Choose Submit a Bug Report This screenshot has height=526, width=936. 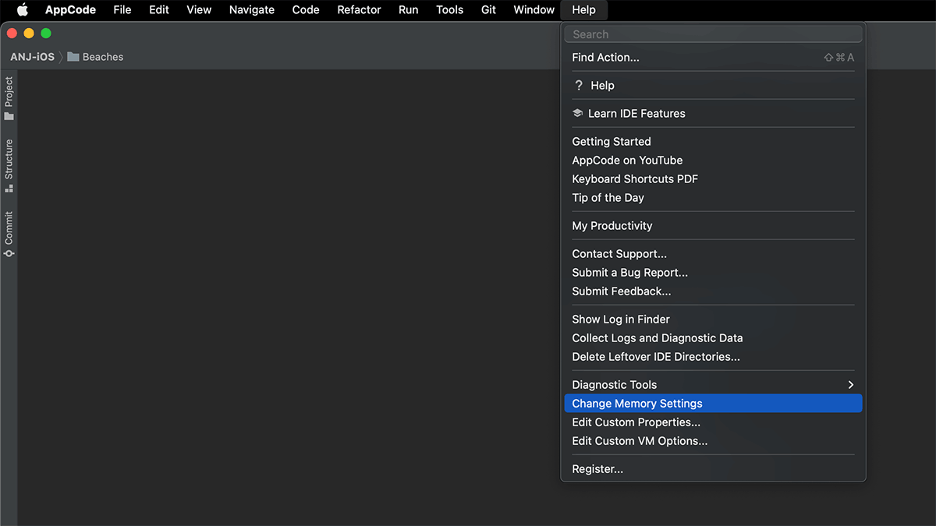click(629, 272)
